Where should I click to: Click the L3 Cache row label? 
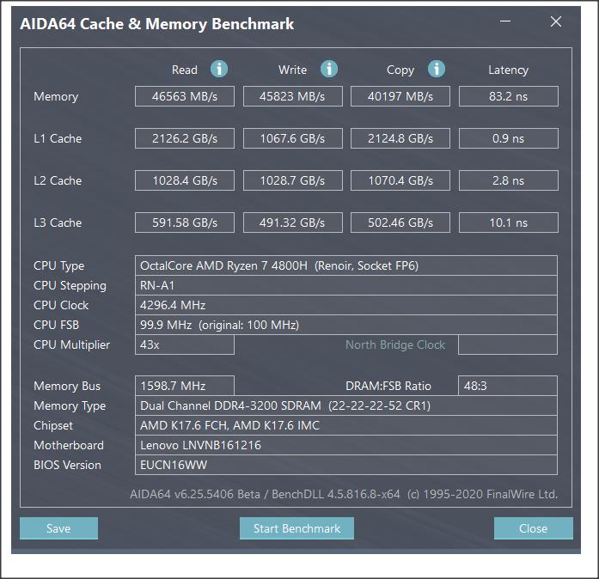tap(58, 222)
